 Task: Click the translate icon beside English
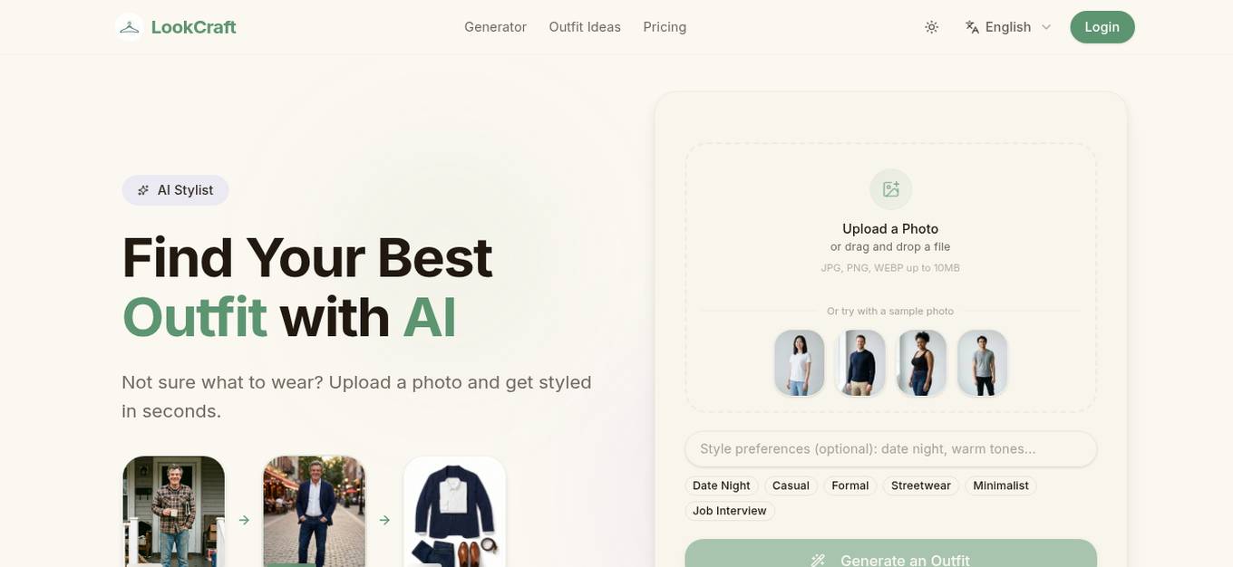pyautogui.click(x=972, y=27)
